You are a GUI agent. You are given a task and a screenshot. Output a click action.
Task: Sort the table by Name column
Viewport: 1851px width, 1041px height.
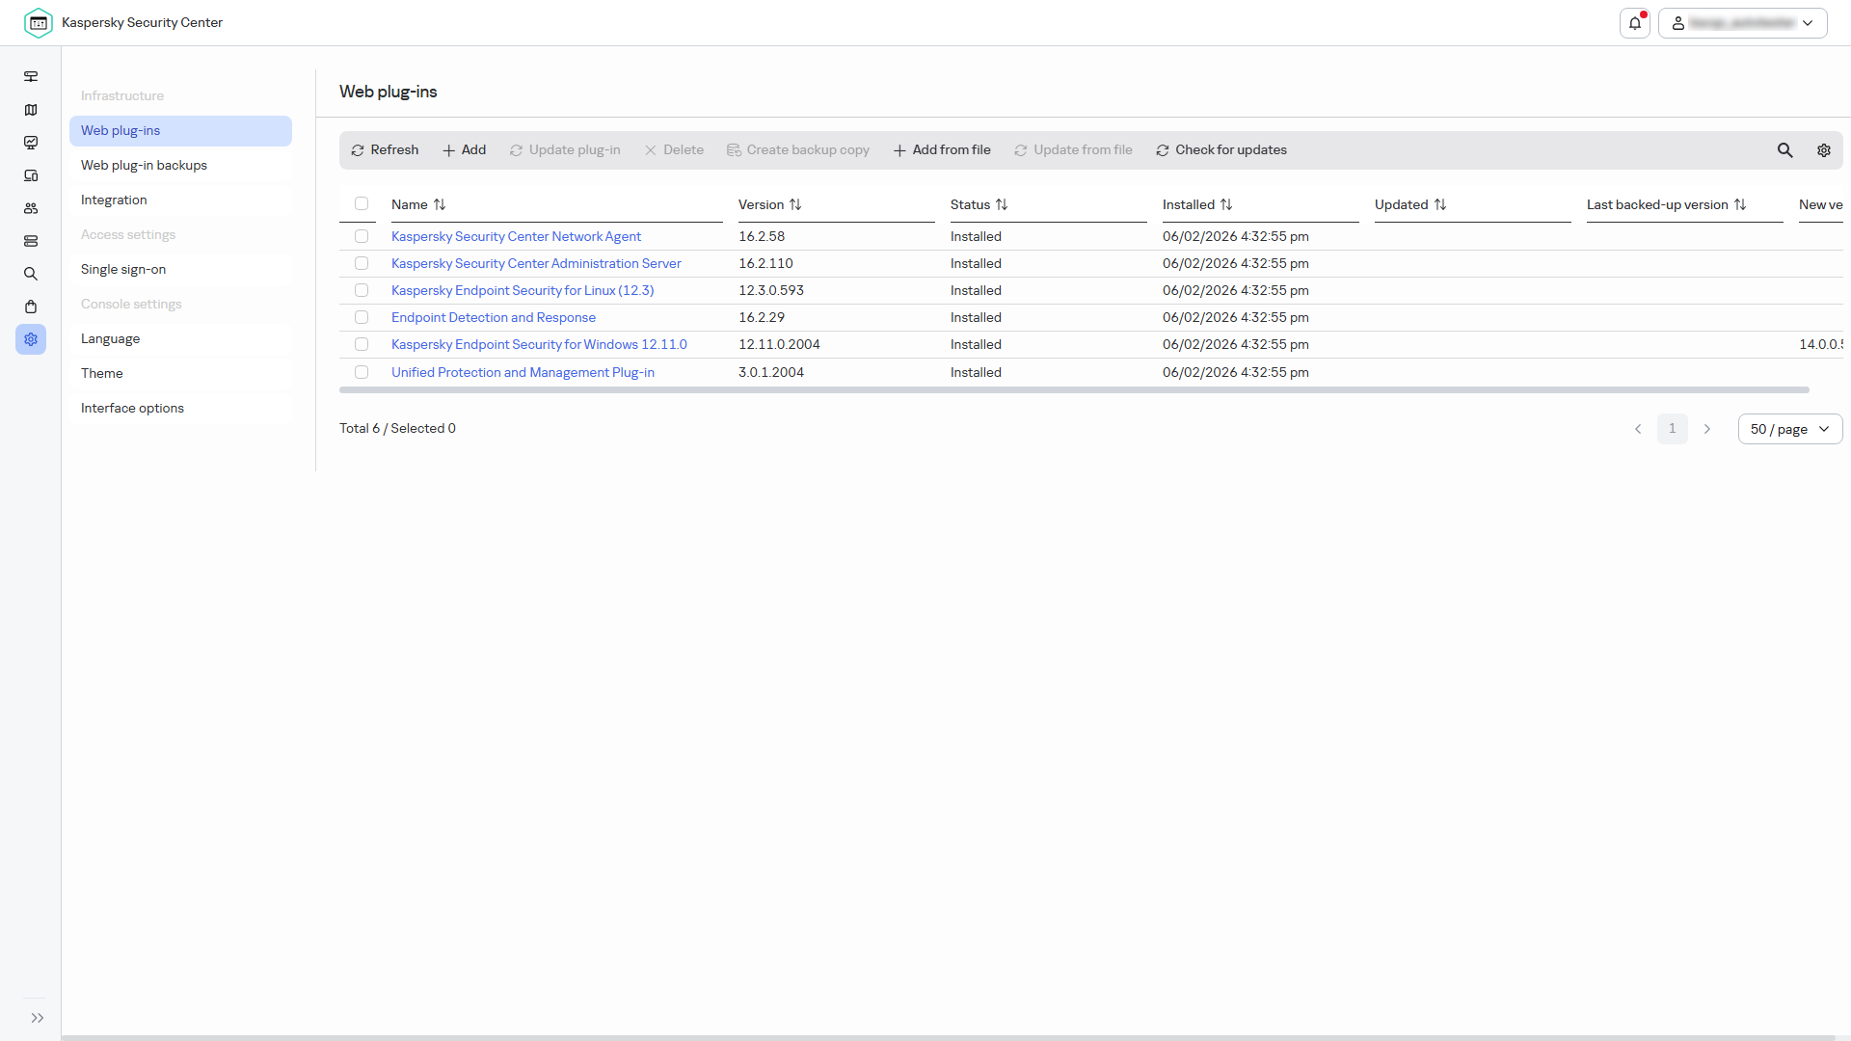coord(418,204)
